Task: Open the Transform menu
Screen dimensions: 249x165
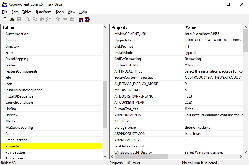Action: click(x=43, y=12)
